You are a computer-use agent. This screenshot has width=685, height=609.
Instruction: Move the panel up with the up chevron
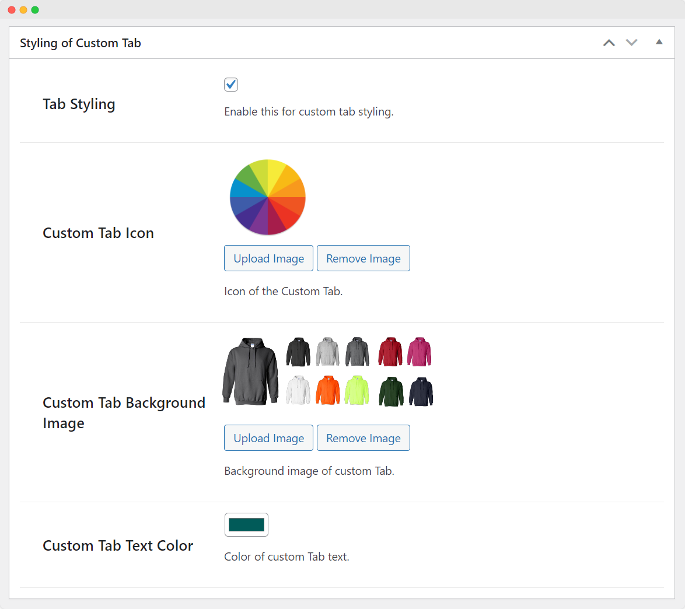(609, 43)
